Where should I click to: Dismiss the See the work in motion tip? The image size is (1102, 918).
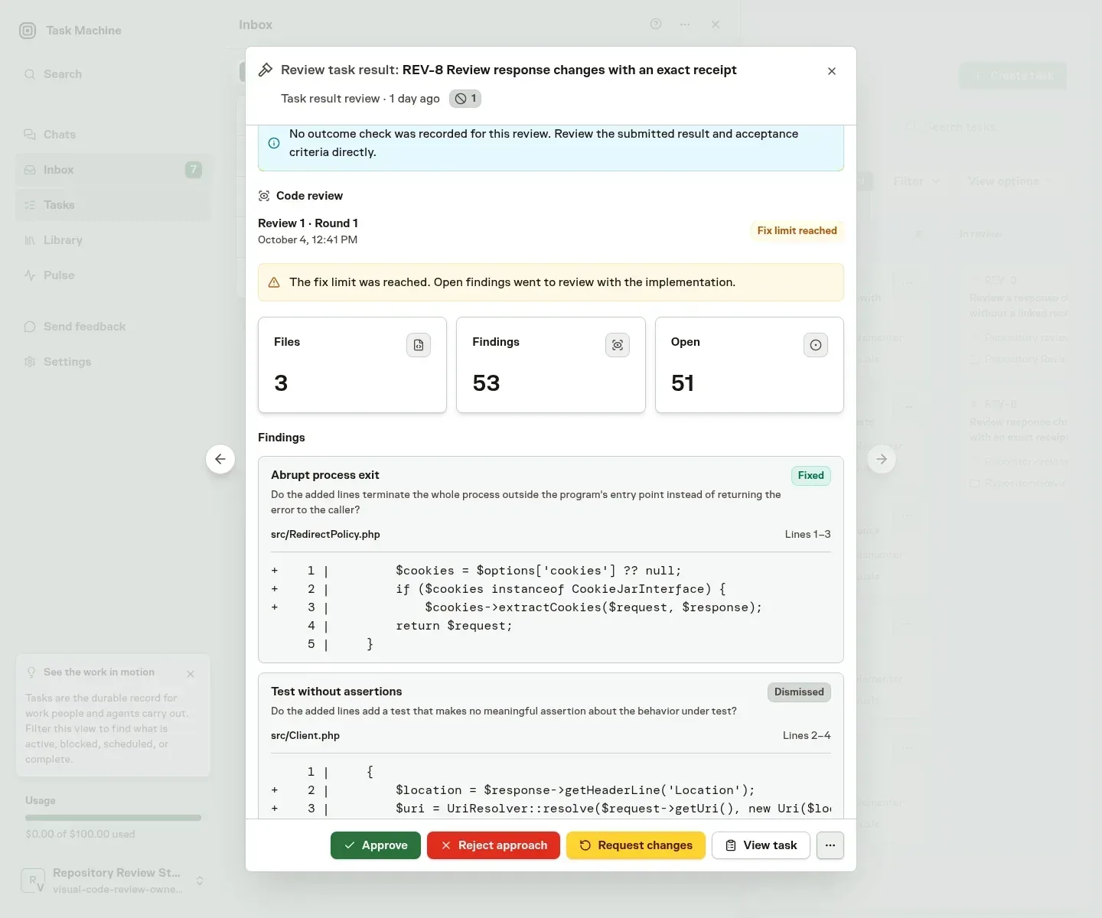[x=191, y=674]
